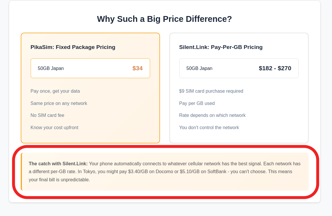This screenshot has height=216, width=332.
Task: Click the bold "The catch with Silent.Link:" text
Action: (58, 164)
